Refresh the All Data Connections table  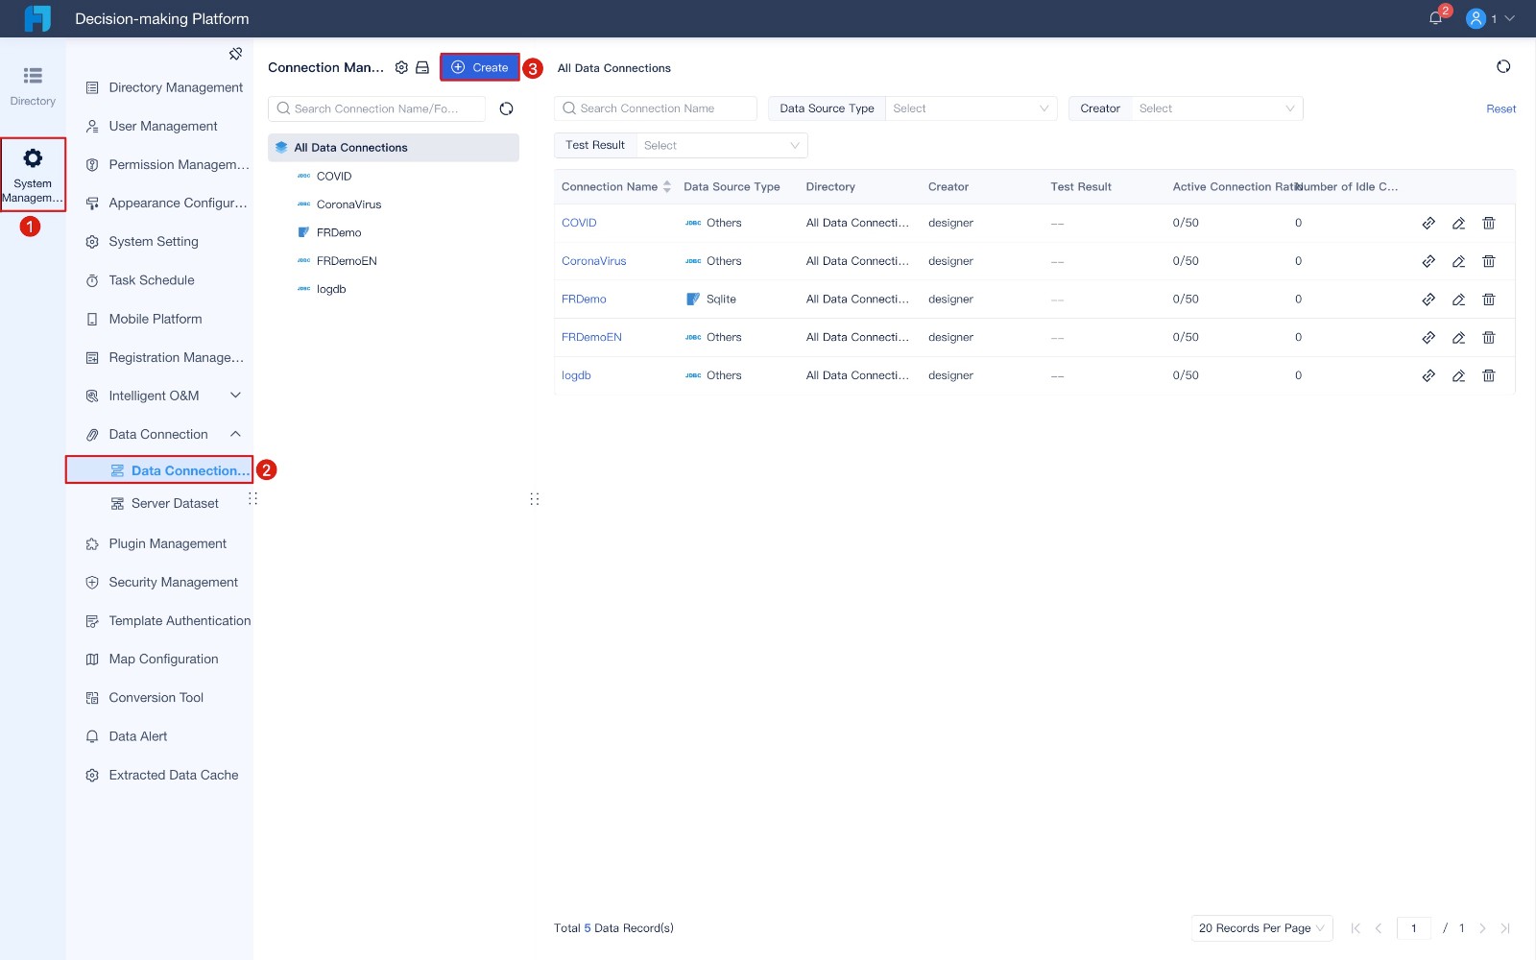pyautogui.click(x=1503, y=66)
